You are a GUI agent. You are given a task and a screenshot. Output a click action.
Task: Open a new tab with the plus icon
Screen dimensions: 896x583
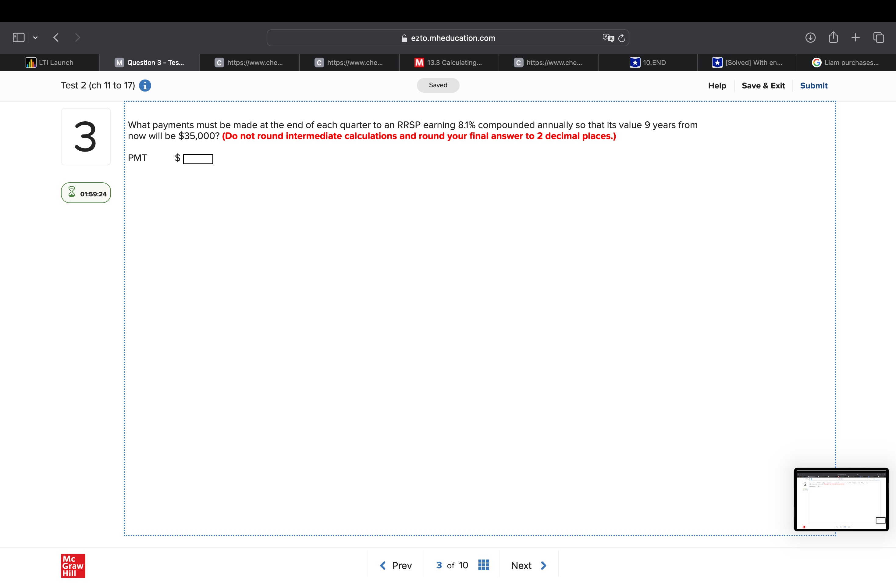(x=855, y=37)
